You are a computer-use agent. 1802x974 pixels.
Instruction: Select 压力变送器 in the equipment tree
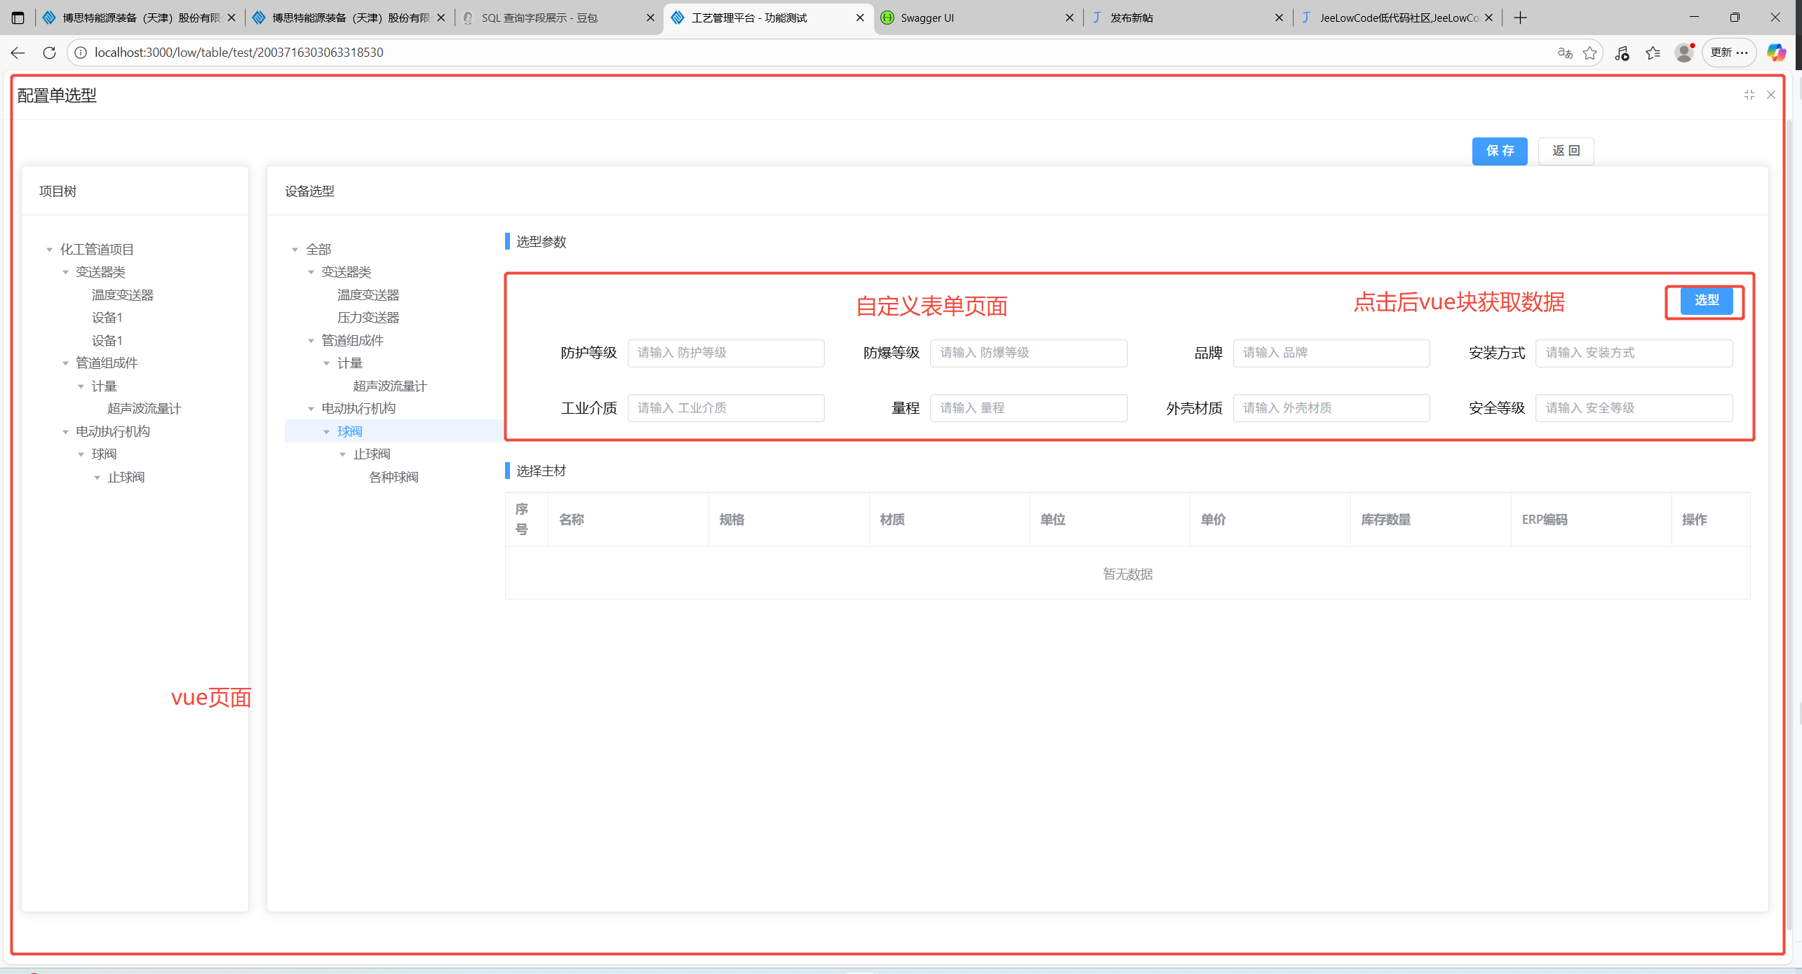(368, 318)
